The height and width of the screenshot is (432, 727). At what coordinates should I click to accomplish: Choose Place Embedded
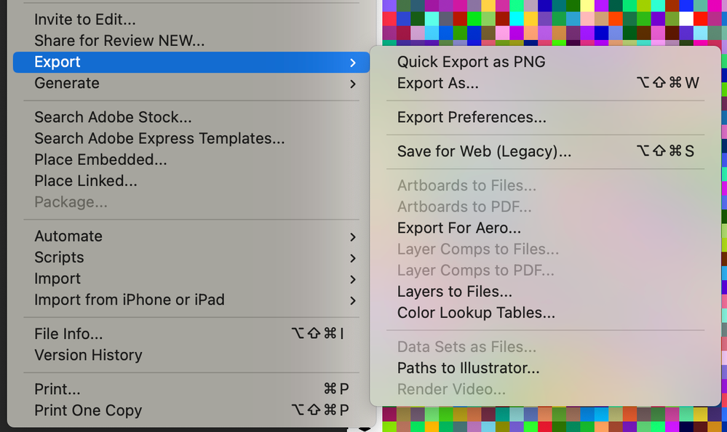100,159
